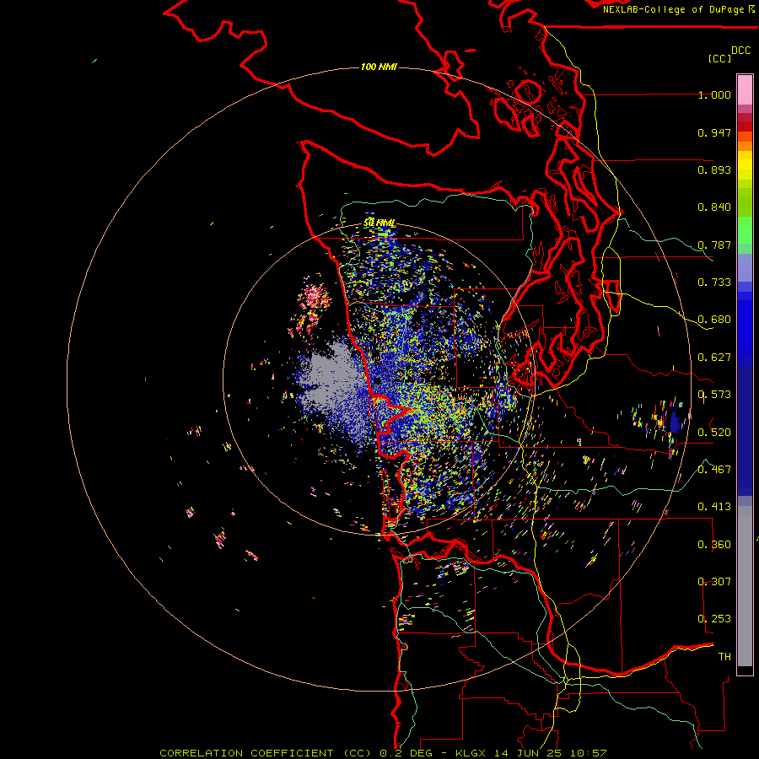Pick the orange color bar segment
The width and height of the screenshot is (759, 759).
click(x=745, y=146)
